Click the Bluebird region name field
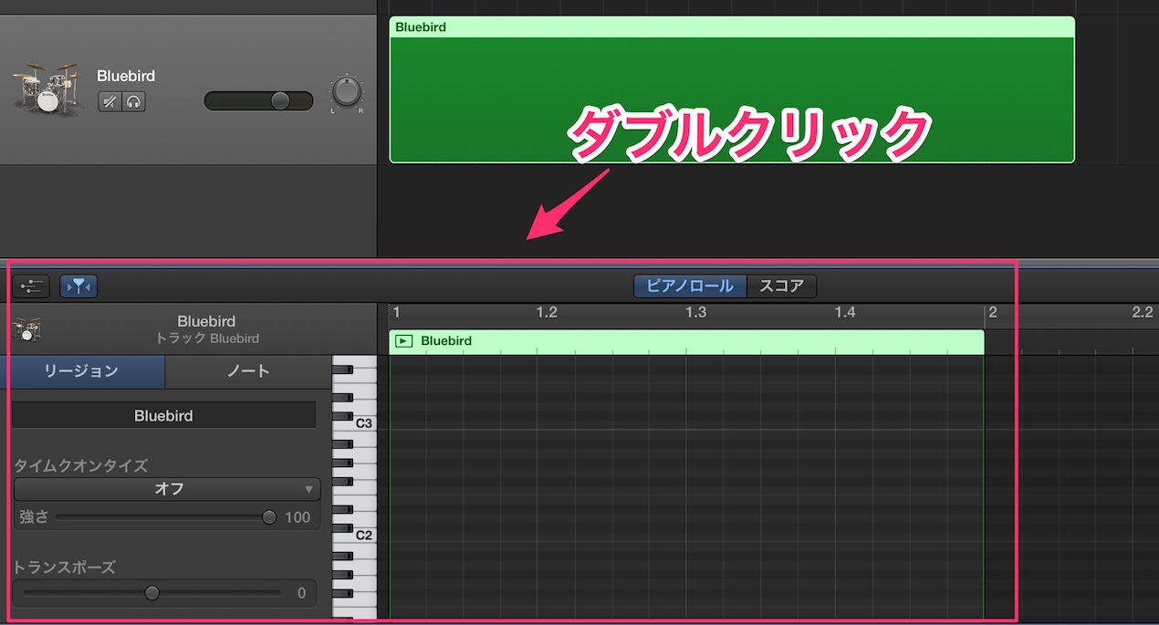The height and width of the screenshot is (625, 1159). point(164,415)
